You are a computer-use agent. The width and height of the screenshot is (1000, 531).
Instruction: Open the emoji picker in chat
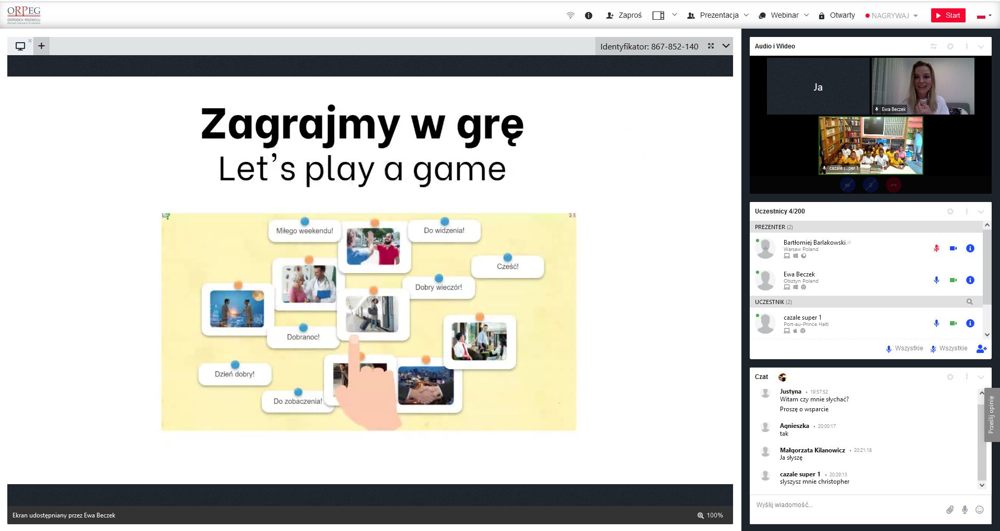[x=980, y=510]
